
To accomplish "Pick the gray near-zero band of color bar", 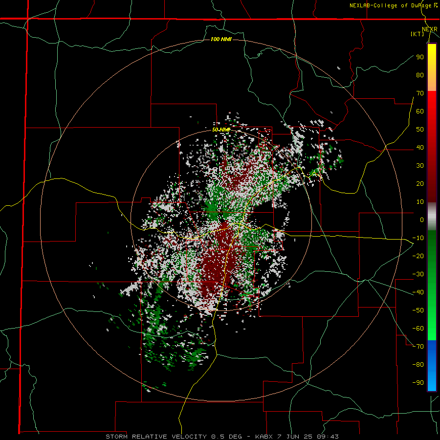I will pyautogui.click(x=432, y=216).
